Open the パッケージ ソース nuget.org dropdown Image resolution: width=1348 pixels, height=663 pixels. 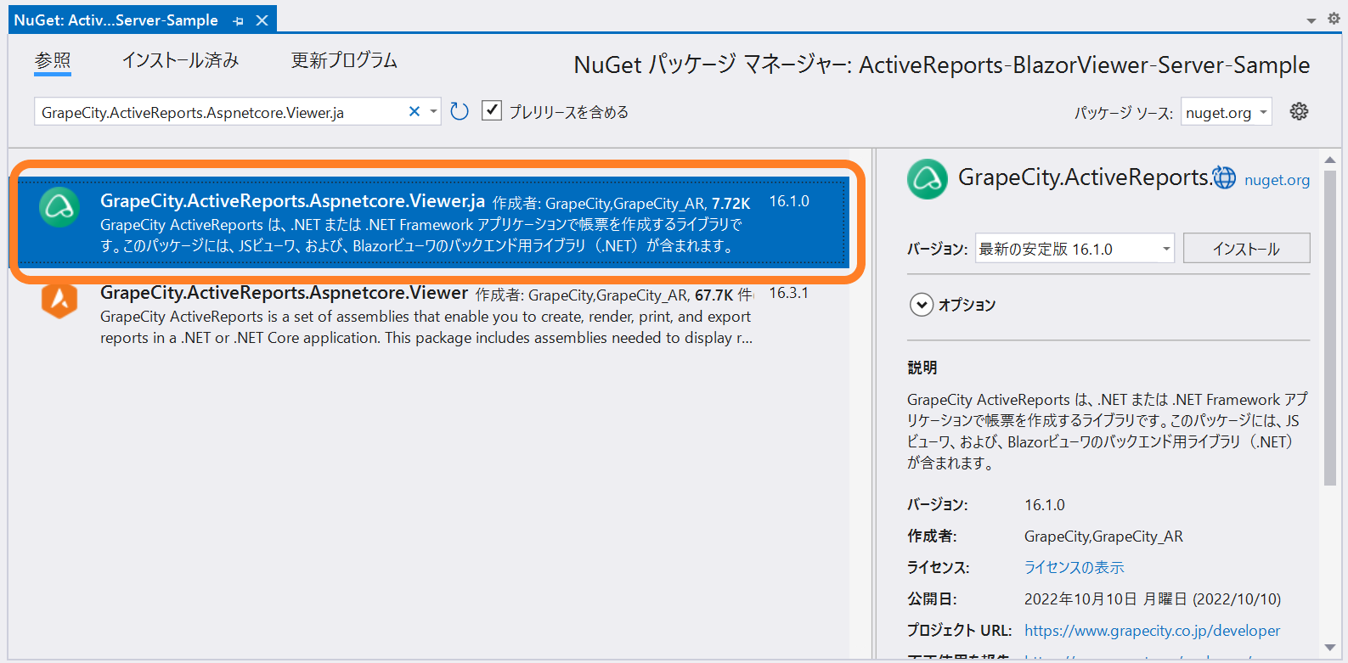pyautogui.click(x=1227, y=112)
